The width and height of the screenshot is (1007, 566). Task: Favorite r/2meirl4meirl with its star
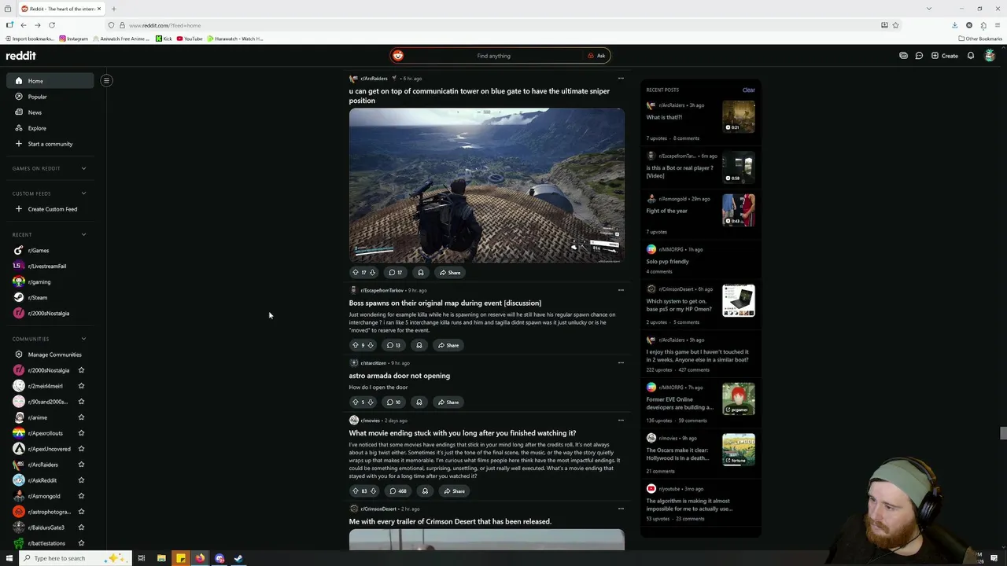pos(81,386)
